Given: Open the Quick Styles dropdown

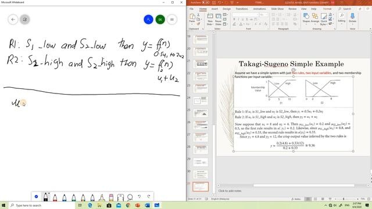Looking at the screenshot, I should pyautogui.click(x=324, y=19).
